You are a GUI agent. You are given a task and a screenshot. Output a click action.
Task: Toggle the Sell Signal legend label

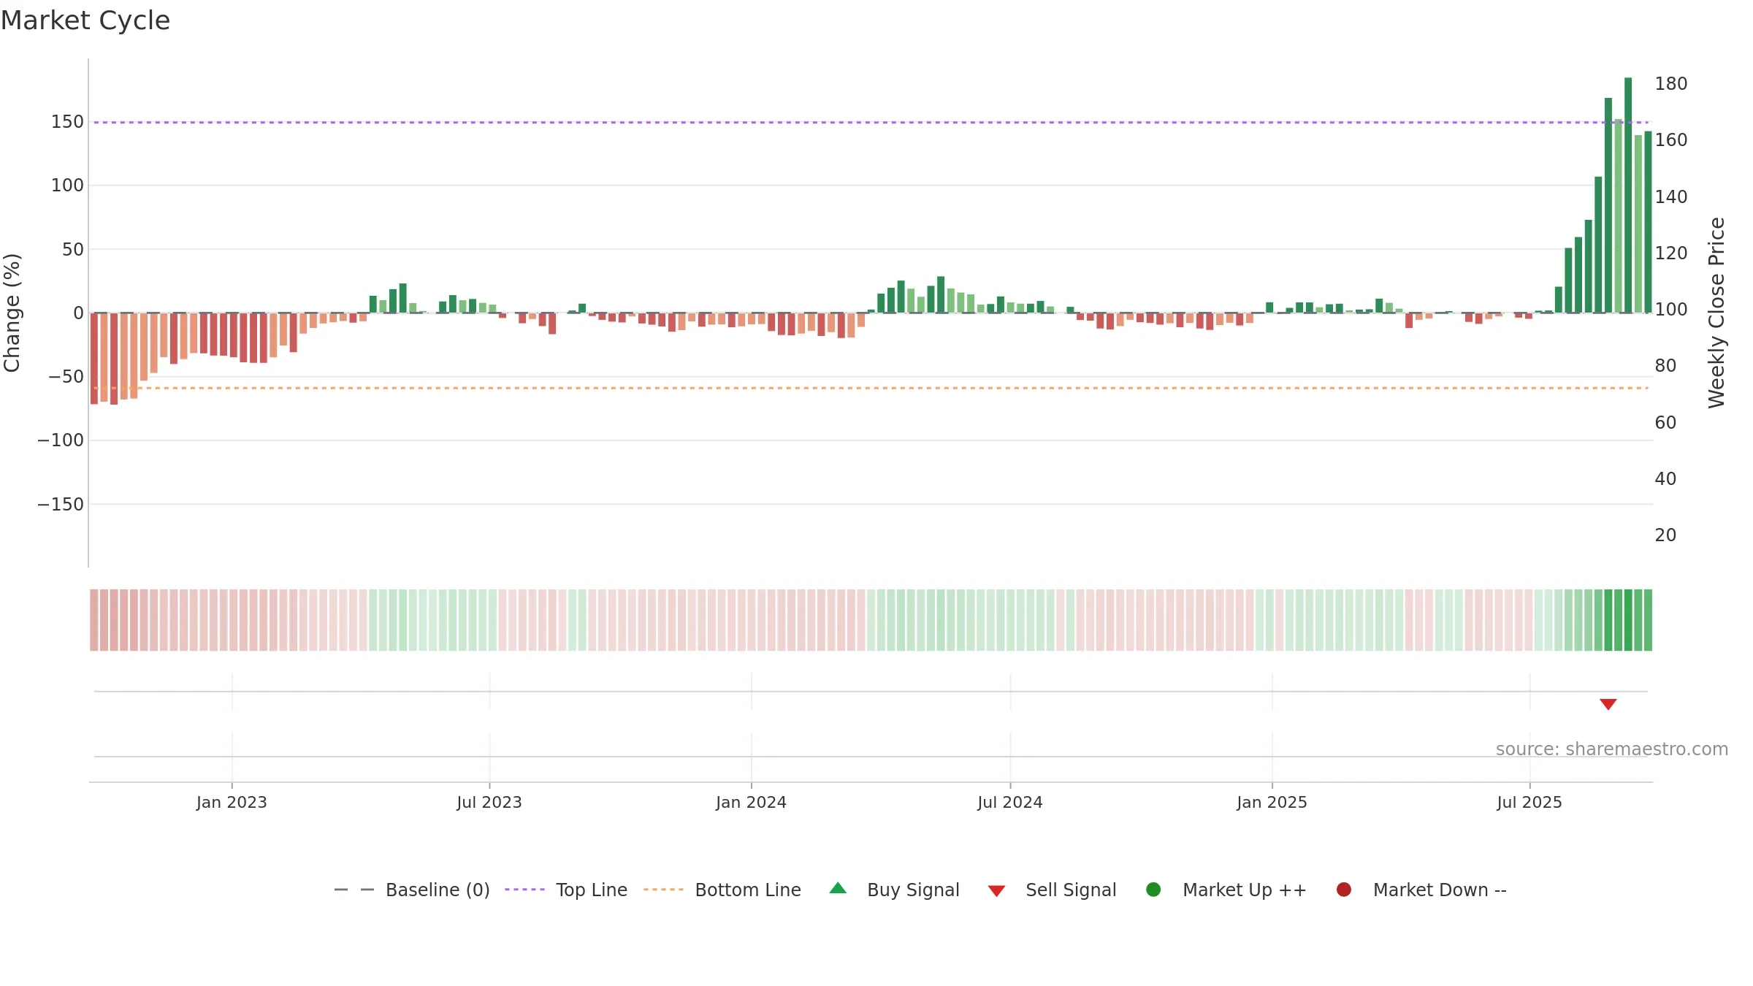(1071, 890)
